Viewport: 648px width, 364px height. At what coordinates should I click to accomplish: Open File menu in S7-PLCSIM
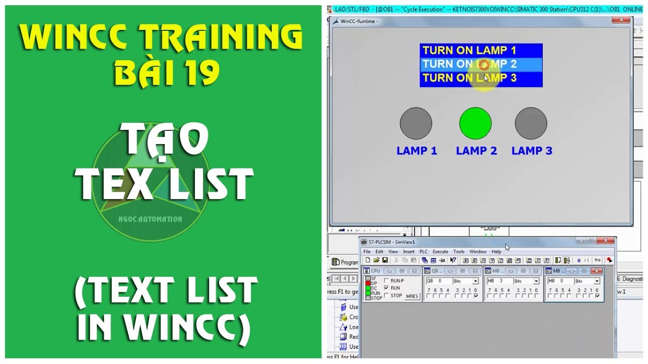[367, 251]
